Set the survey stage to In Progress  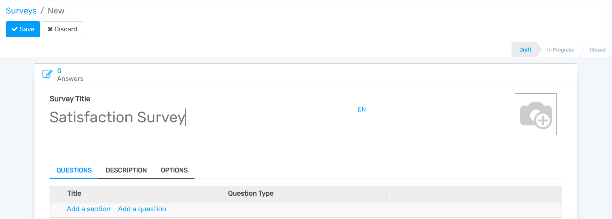[x=560, y=50]
